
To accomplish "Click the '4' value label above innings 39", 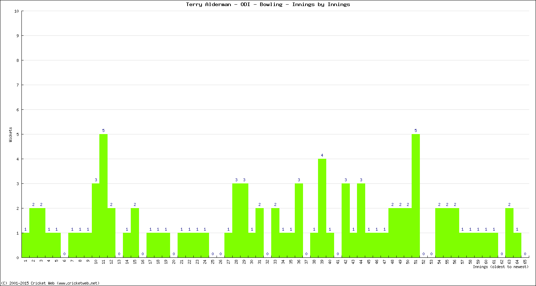I will (x=322, y=155).
